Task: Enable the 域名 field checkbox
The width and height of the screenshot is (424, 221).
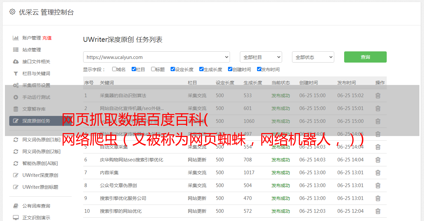Action: pos(114,69)
